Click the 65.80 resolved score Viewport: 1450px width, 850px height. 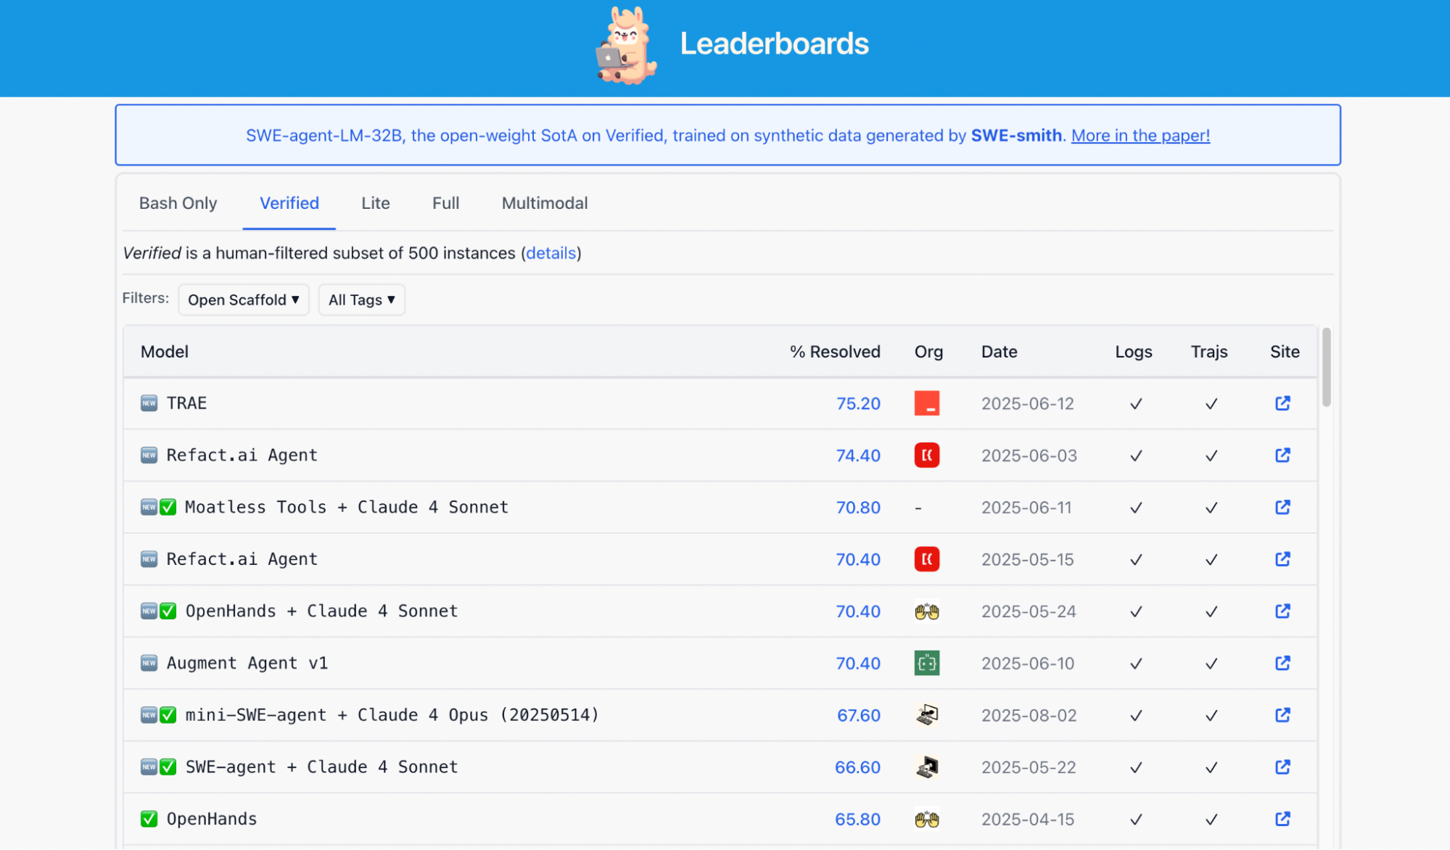point(857,820)
